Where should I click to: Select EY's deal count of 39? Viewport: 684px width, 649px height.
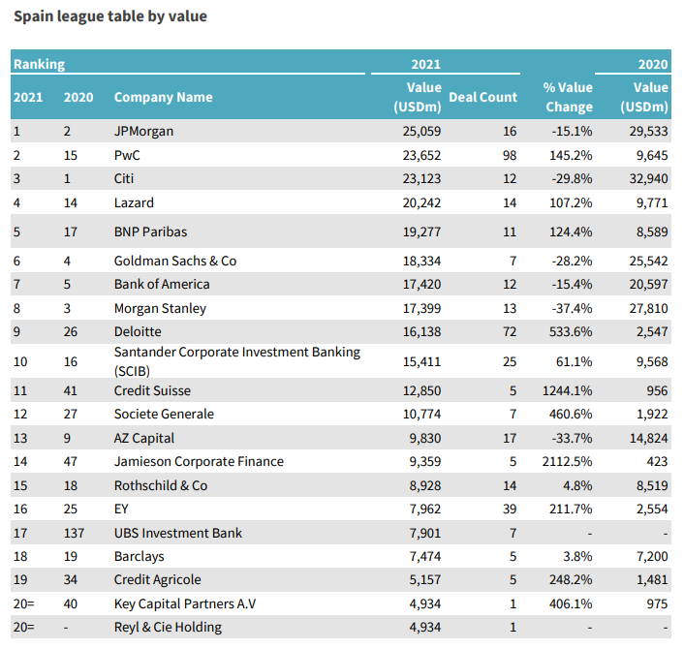click(x=509, y=509)
